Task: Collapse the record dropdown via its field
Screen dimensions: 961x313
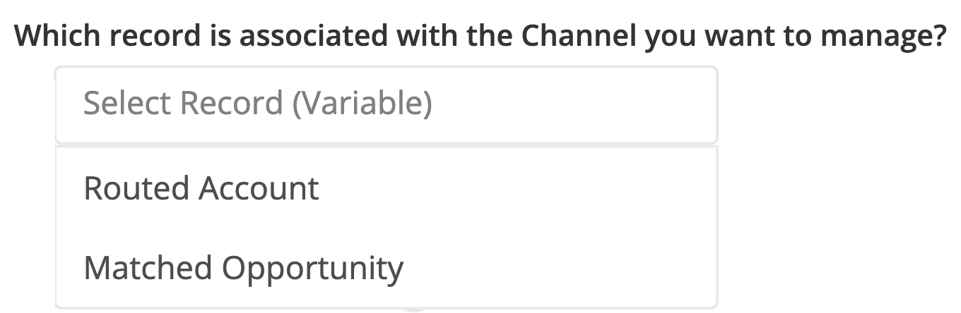Action: (x=386, y=104)
